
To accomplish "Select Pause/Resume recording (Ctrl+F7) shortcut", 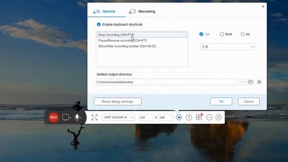I will [142, 40].
